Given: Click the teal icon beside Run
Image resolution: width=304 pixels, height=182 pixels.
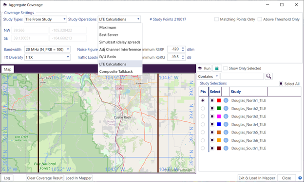Looking at the screenshot, I should pyautogui.click(x=217, y=68).
